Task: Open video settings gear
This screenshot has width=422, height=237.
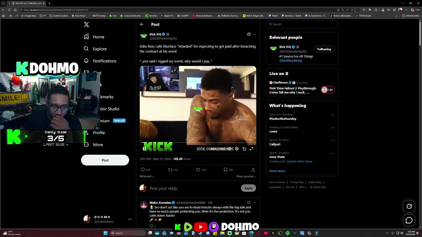Action: [x=237, y=149]
